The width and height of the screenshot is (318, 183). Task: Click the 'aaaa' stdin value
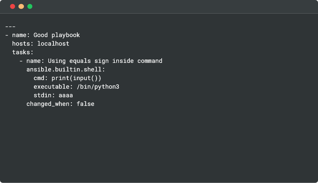(x=66, y=95)
